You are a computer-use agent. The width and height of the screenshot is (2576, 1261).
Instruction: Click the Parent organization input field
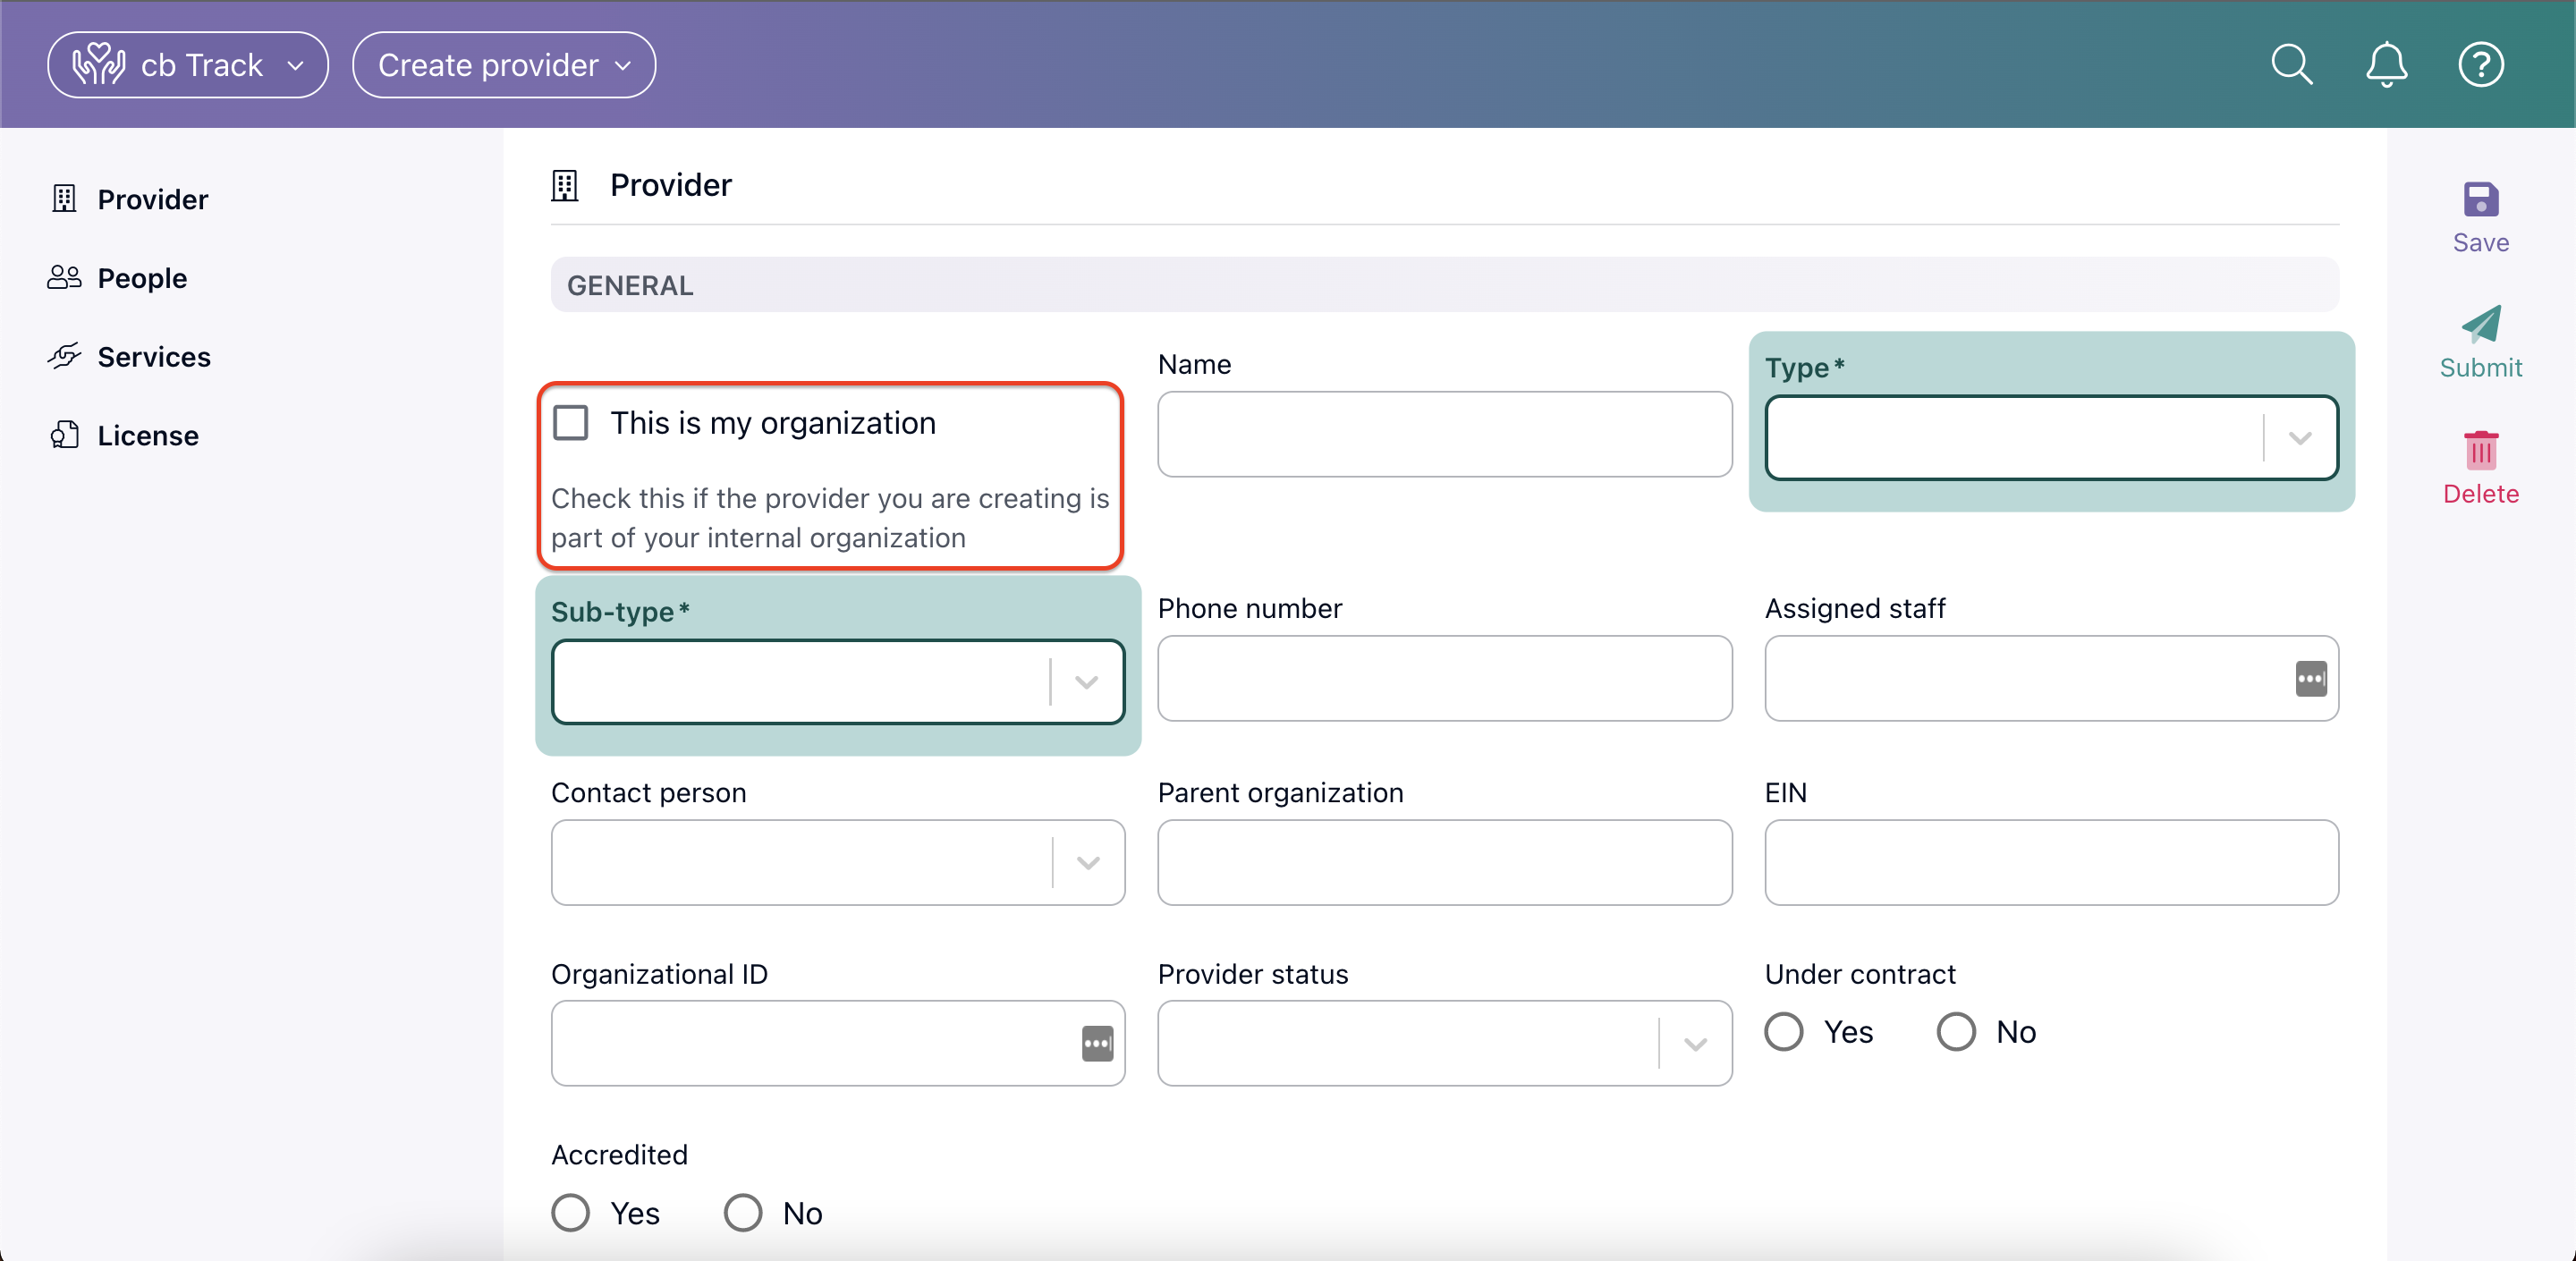point(1444,863)
